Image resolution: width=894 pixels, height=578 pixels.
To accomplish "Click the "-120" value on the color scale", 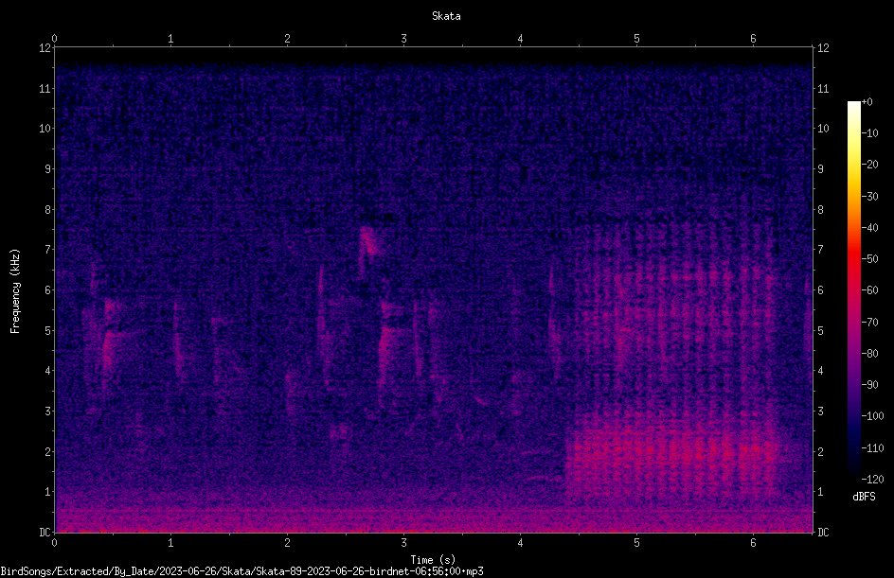I will pyautogui.click(x=873, y=480).
